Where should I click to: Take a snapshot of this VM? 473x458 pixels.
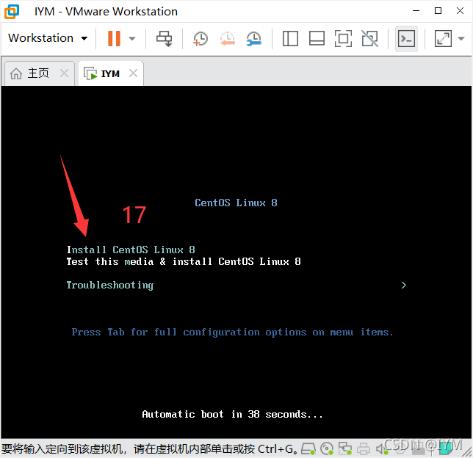tap(201, 39)
